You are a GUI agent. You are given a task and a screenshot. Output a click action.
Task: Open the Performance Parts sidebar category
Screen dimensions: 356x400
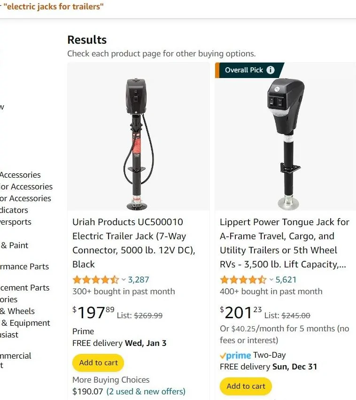point(24,267)
